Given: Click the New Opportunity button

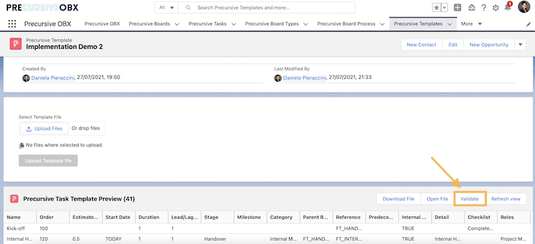Looking at the screenshot, I should 489,45.
